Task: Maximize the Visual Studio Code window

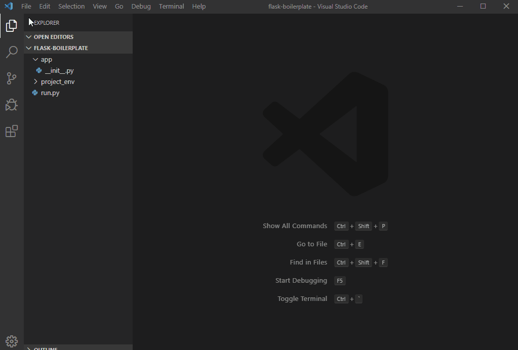Action: click(483, 6)
